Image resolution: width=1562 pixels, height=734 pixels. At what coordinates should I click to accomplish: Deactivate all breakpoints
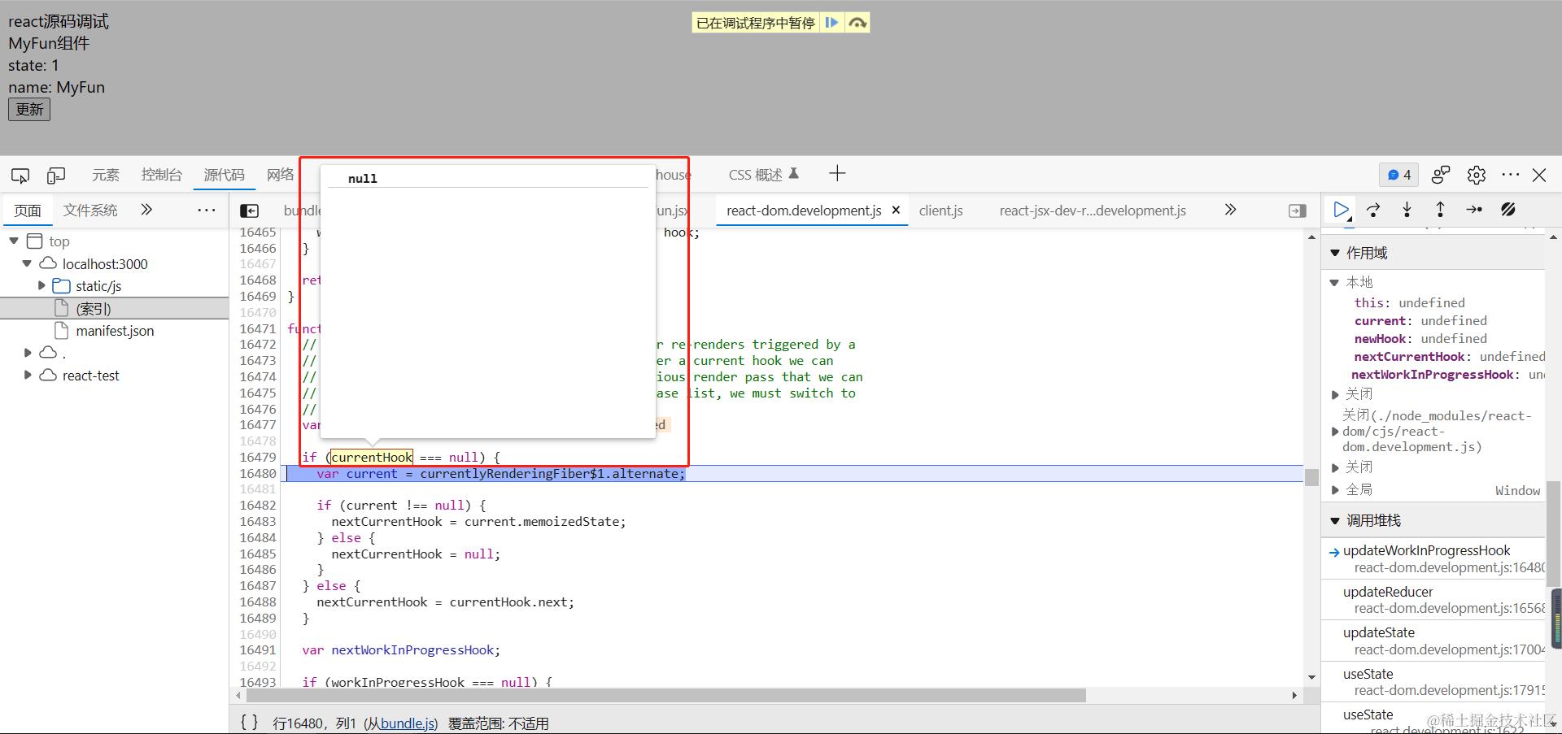tap(1508, 210)
